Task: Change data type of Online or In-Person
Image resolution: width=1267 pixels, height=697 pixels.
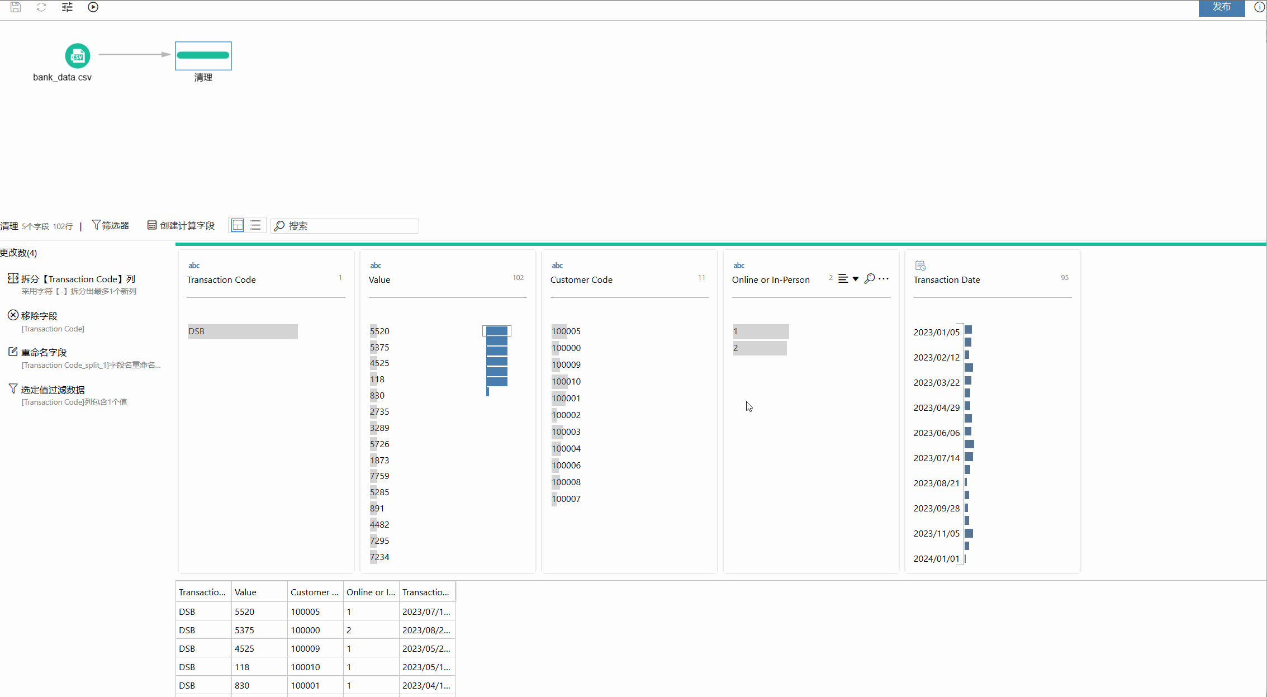Action: coord(739,265)
